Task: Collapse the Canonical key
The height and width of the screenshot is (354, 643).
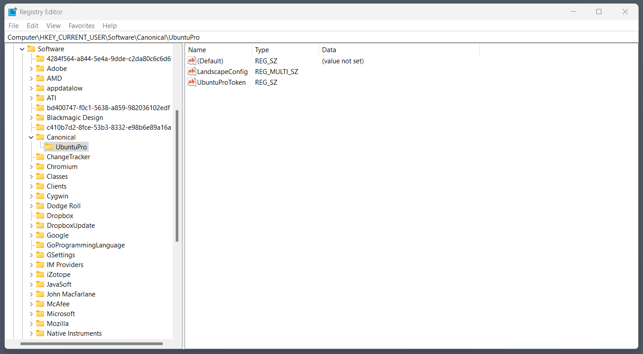Action: pyautogui.click(x=31, y=137)
